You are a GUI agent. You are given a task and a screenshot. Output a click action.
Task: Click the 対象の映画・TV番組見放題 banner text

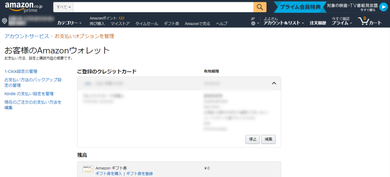tap(352, 5)
